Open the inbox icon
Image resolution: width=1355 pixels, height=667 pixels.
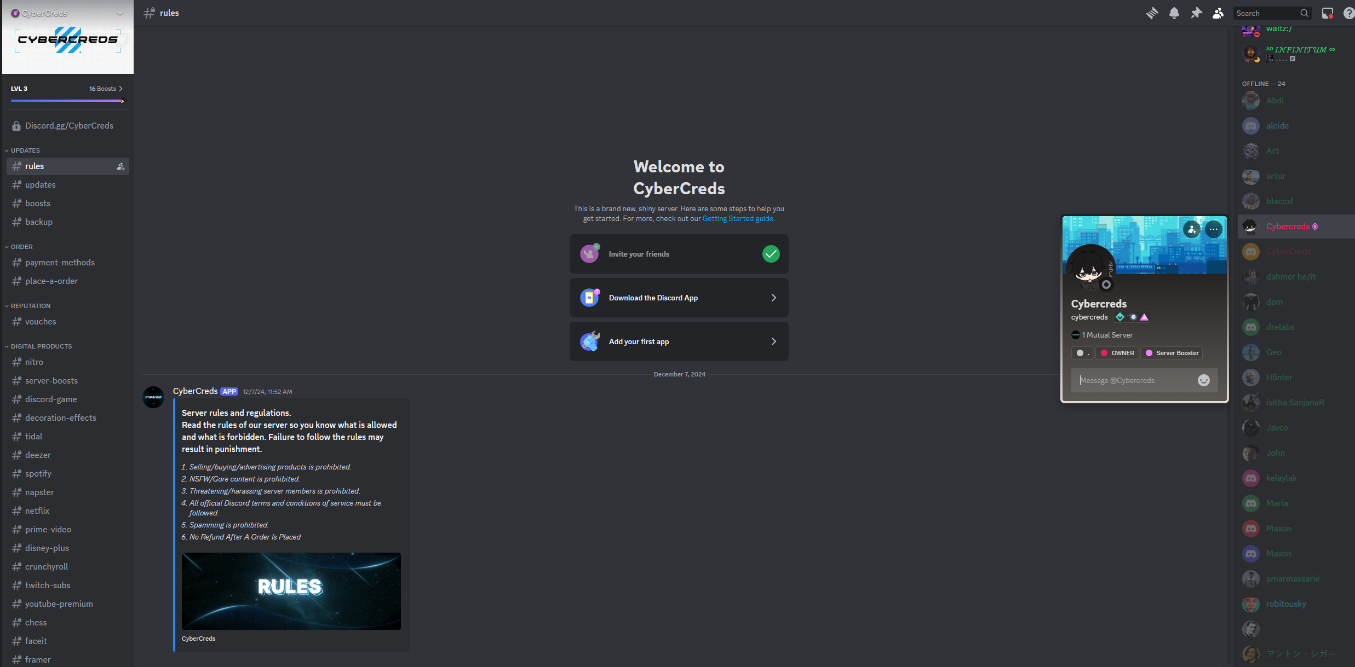[x=1328, y=13]
